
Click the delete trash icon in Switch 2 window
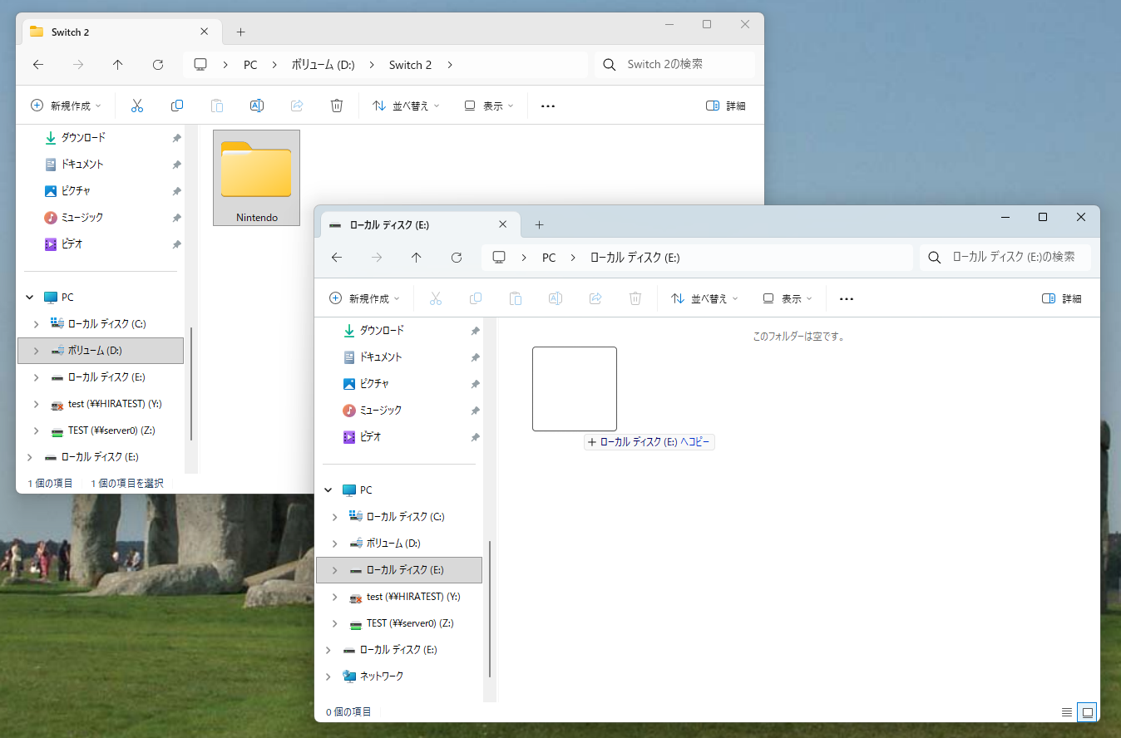pos(337,106)
